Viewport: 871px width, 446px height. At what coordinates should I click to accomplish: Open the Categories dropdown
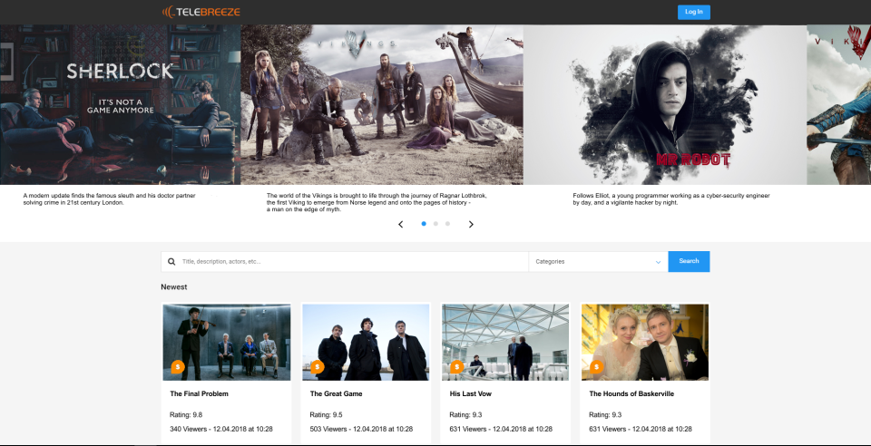[598, 261]
